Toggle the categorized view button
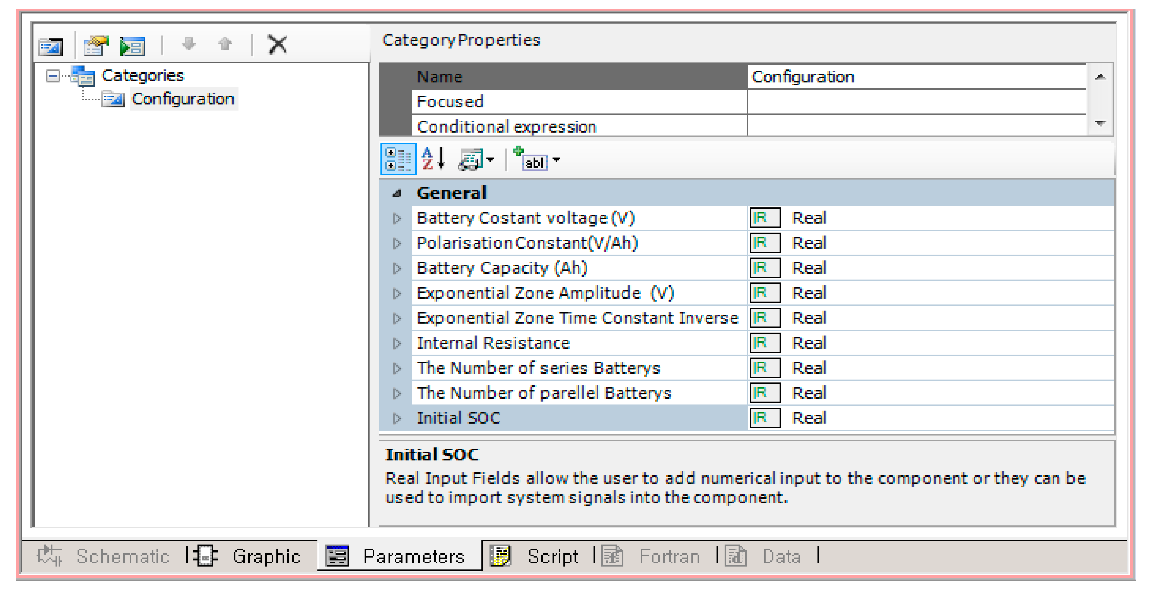This screenshot has height=594, width=1150. click(398, 159)
